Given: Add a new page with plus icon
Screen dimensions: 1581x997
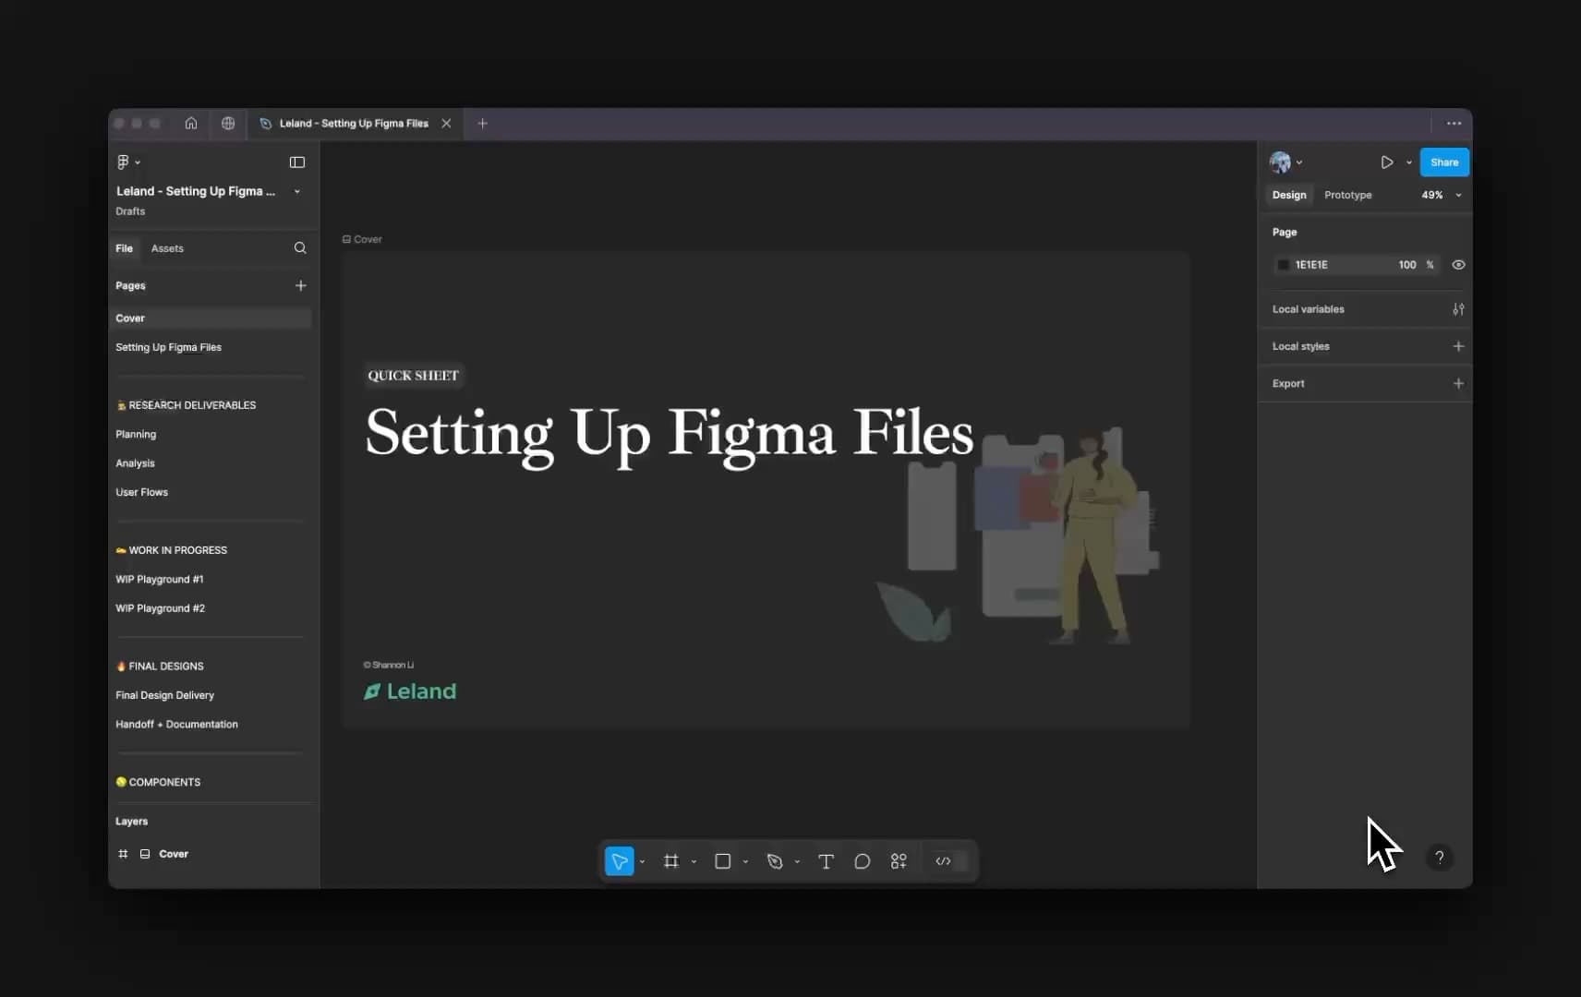Looking at the screenshot, I should [x=300, y=286].
